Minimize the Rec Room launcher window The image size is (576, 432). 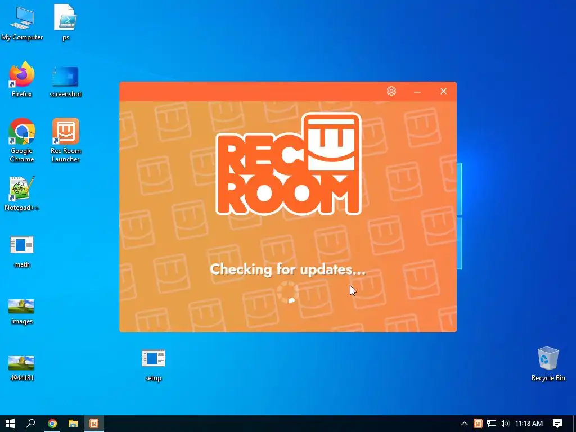[x=417, y=91]
